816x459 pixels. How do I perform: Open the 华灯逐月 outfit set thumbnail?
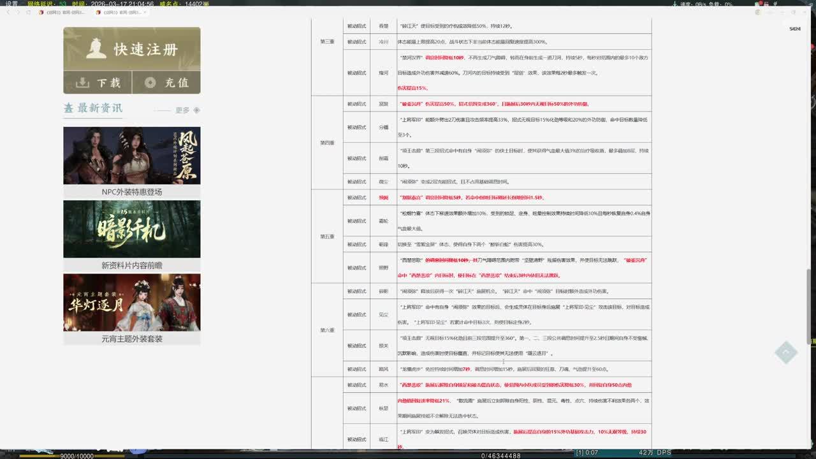tap(131, 302)
